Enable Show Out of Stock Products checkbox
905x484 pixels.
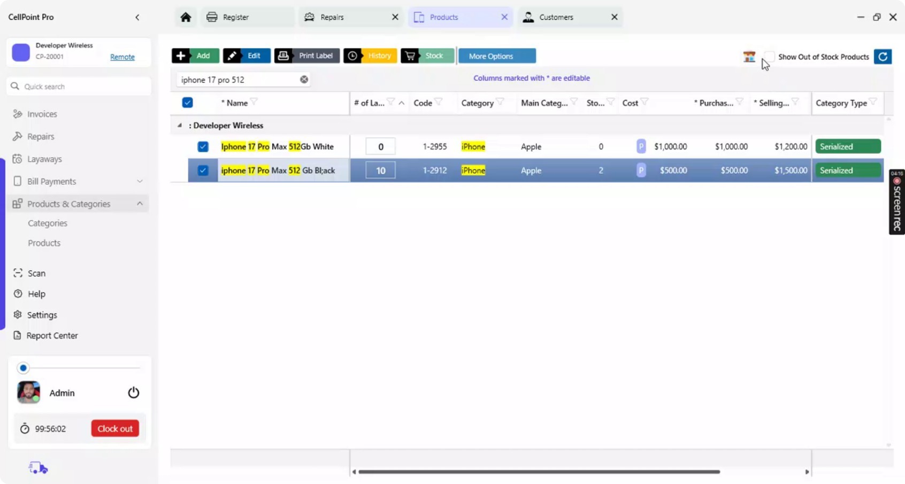click(769, 56)
